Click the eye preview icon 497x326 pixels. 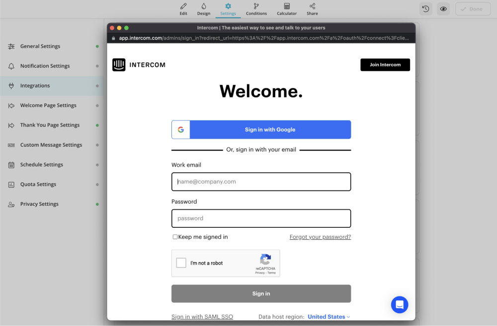pos(443,9)
